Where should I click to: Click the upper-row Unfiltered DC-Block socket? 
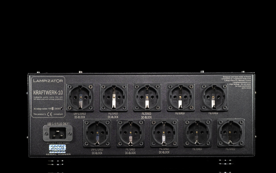(80, 97)
